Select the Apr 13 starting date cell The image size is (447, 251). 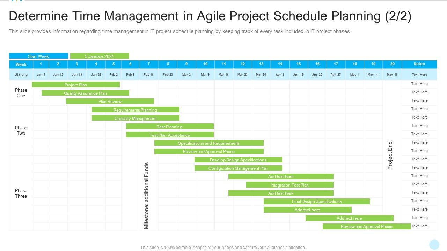pos(299,75)
